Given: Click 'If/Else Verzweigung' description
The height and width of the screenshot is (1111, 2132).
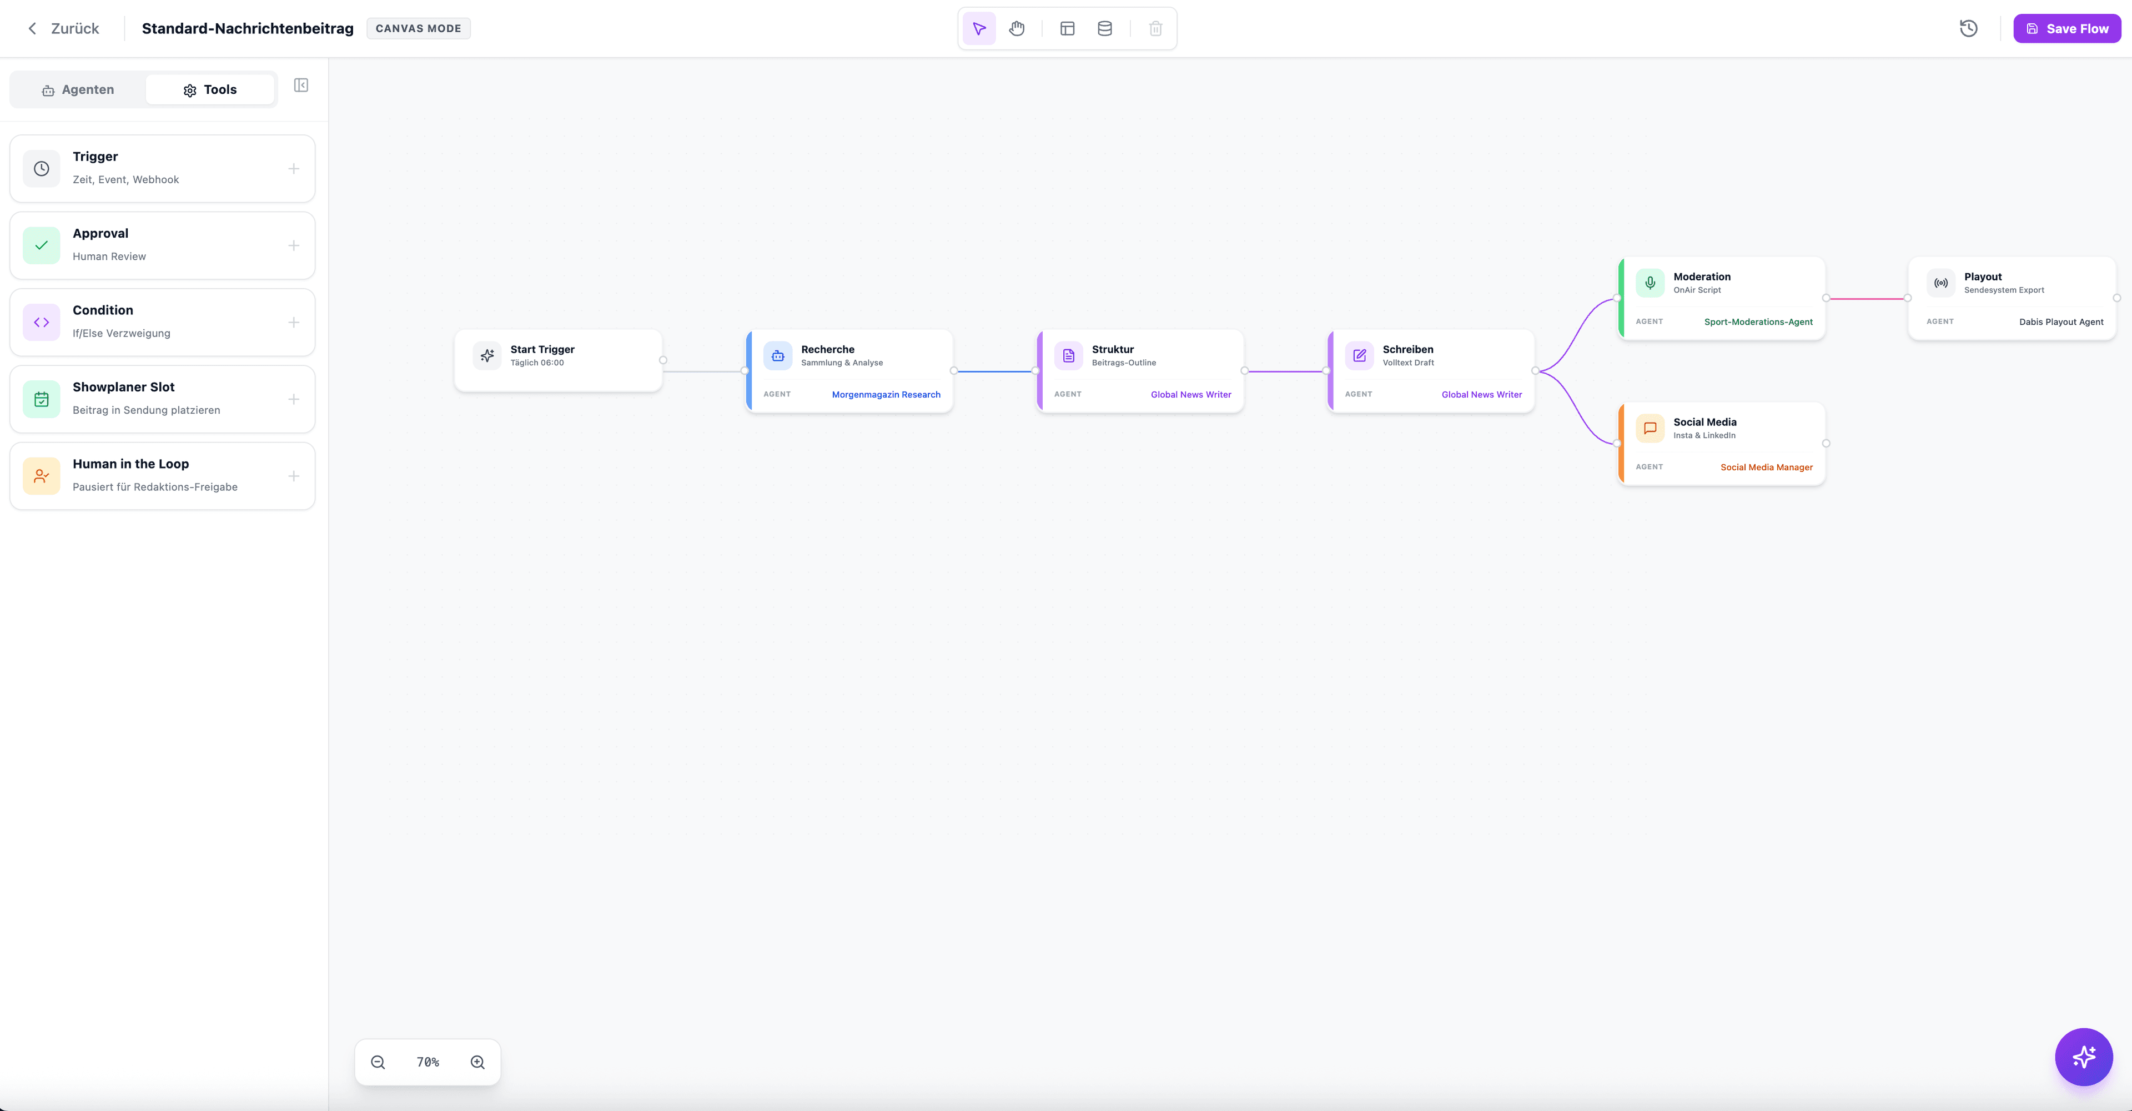Looking at the screenshot, I should point(122,333).
